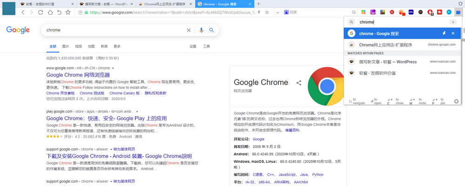Expand the address bar dropdown arrow

(277, 13)
